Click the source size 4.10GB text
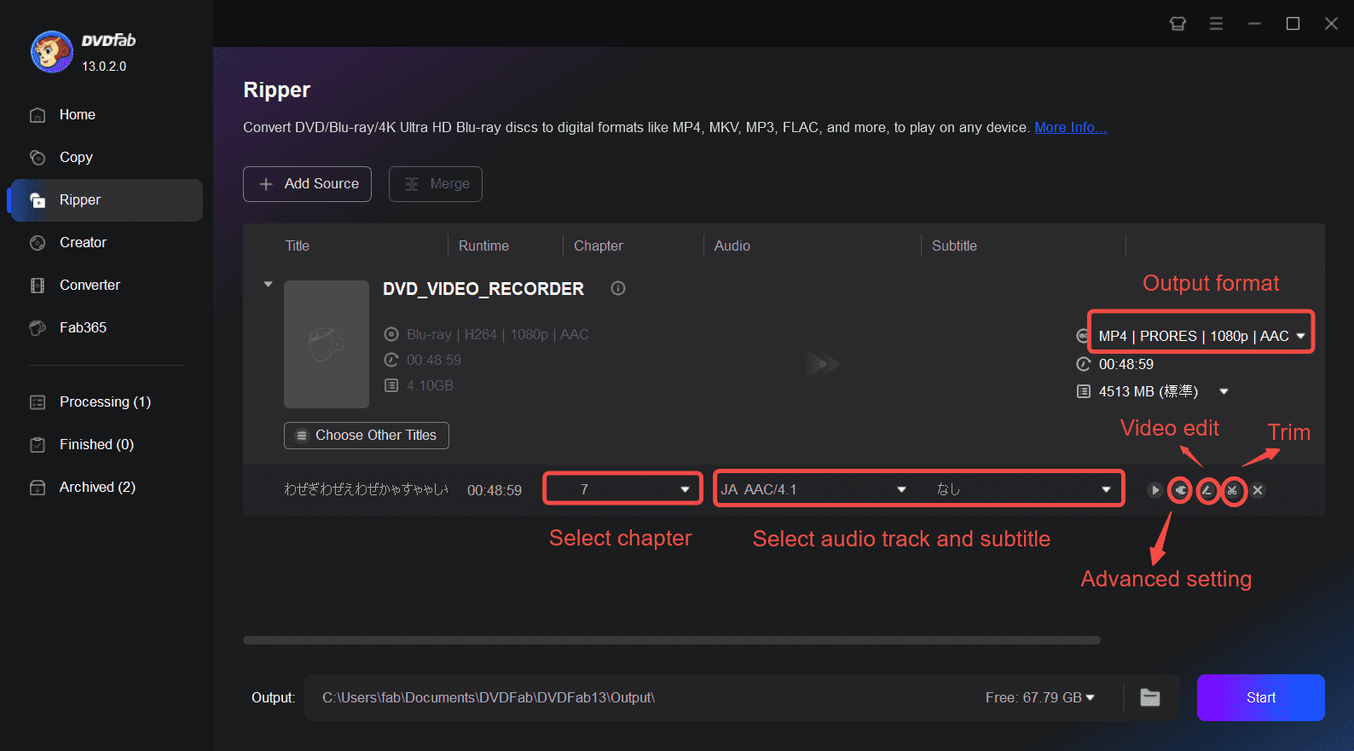 (x=430, y=385)
